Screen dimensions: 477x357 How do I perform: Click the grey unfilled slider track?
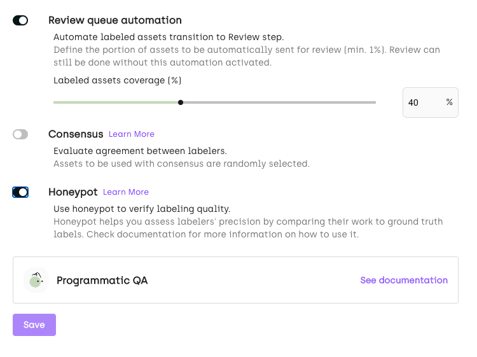pos(280,102)
